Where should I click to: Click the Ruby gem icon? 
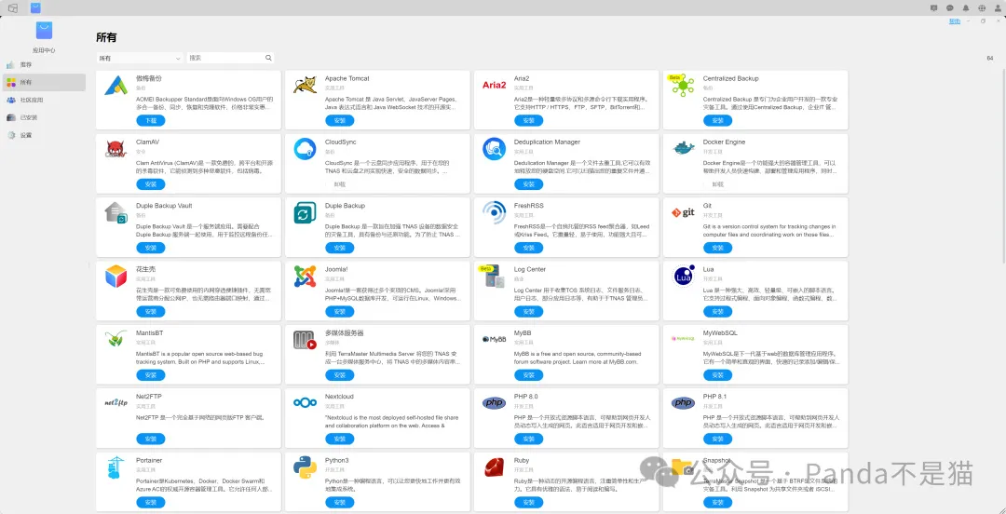pos(494,467)
